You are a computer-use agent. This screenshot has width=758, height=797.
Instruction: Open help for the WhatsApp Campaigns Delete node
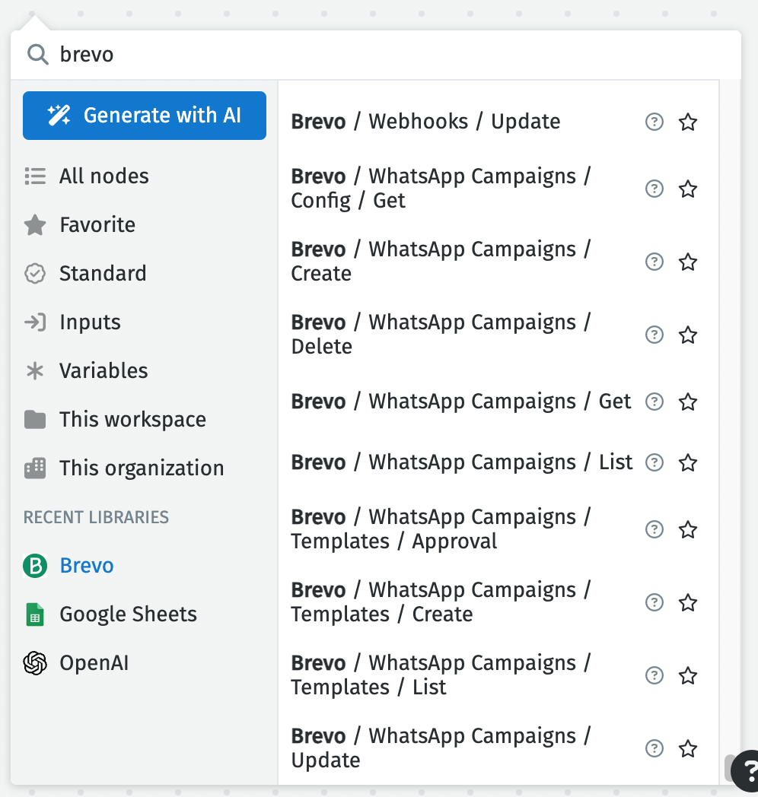pyautogui.click(x=654, y=335)
